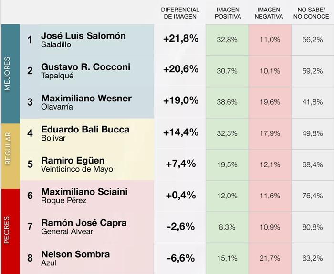Select the IMAGEN POSITIVA column header

(228, 13)
